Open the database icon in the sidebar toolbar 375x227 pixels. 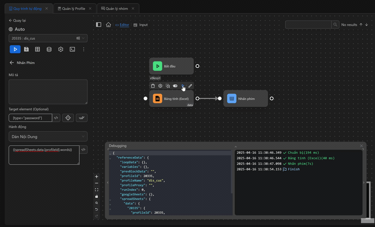[x=49, y=49]
